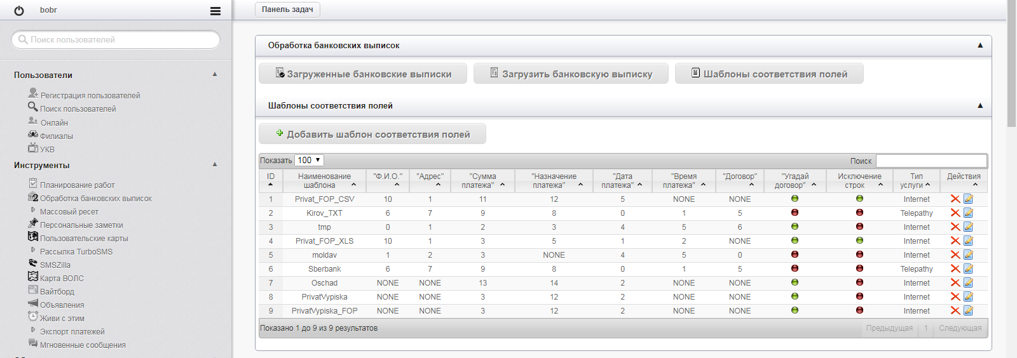Delete the Sberbank template row
Screen dimensions: 1017x358
point(955,269)
